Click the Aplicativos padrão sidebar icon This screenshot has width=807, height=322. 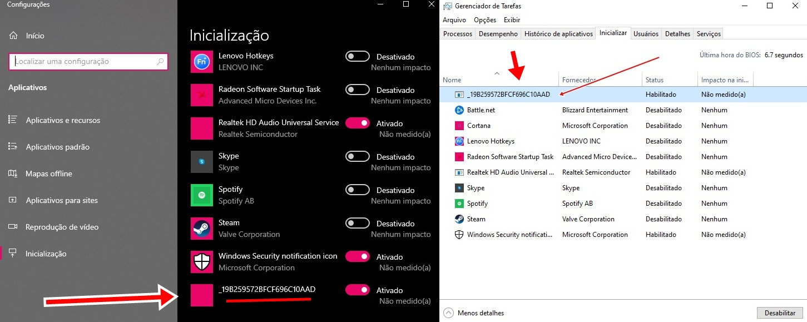point(13,147)
